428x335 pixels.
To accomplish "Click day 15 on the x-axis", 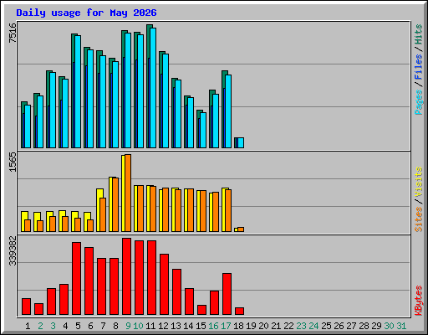I will tap(201, 326).
